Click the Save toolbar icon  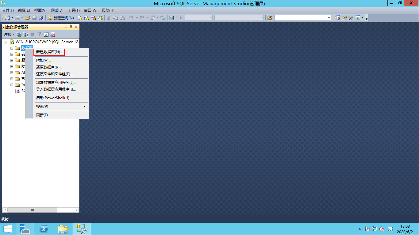pyautogui.click(x=35, y=18)
